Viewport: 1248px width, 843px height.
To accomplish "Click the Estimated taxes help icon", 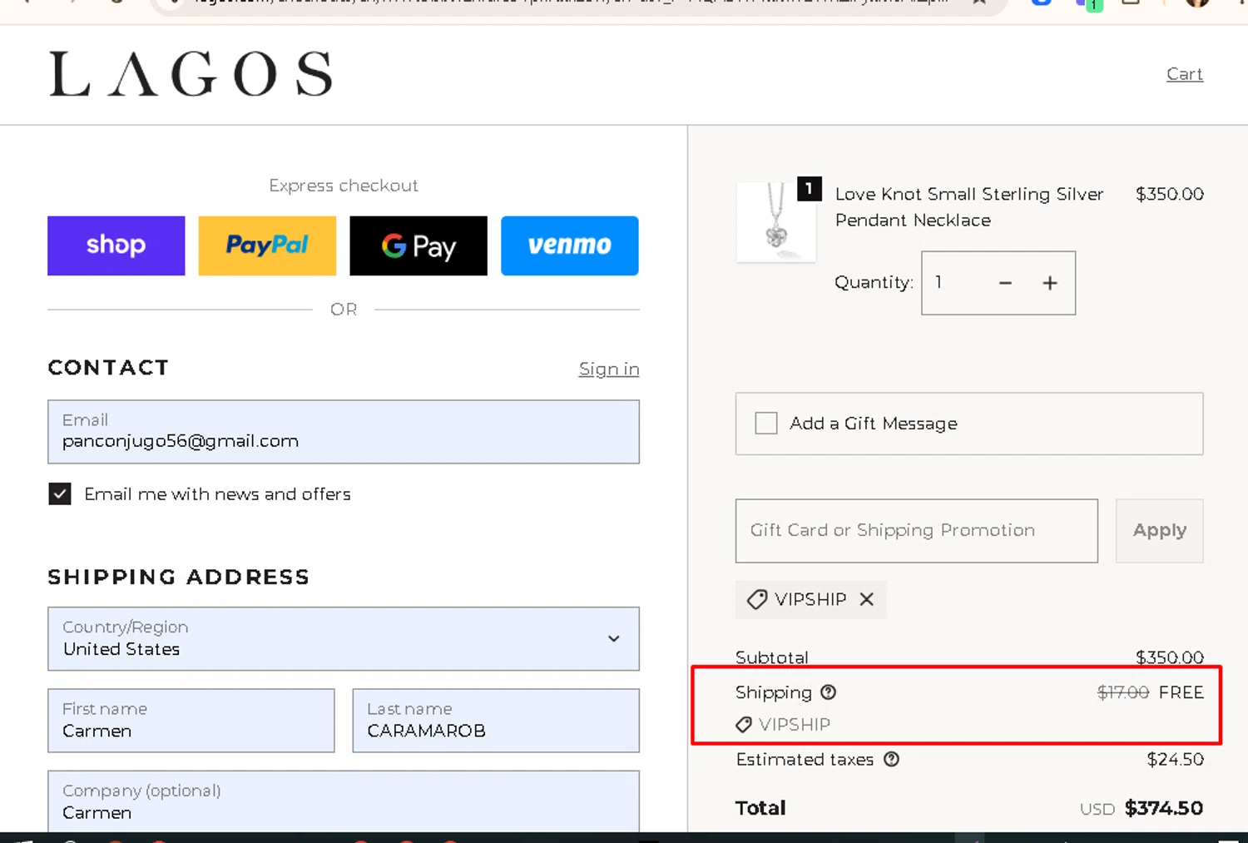I will [x=892, y=759].
